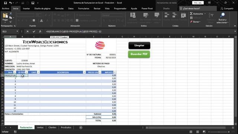
Task: Open the ID PROD column filter dropdown
Action: (26, 72)
